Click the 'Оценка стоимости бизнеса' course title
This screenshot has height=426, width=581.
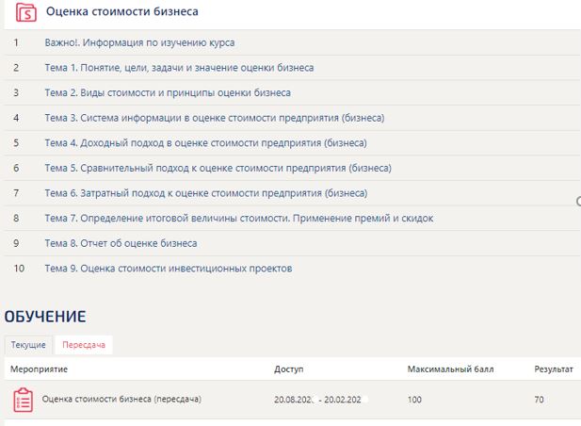tap(121, 12)
